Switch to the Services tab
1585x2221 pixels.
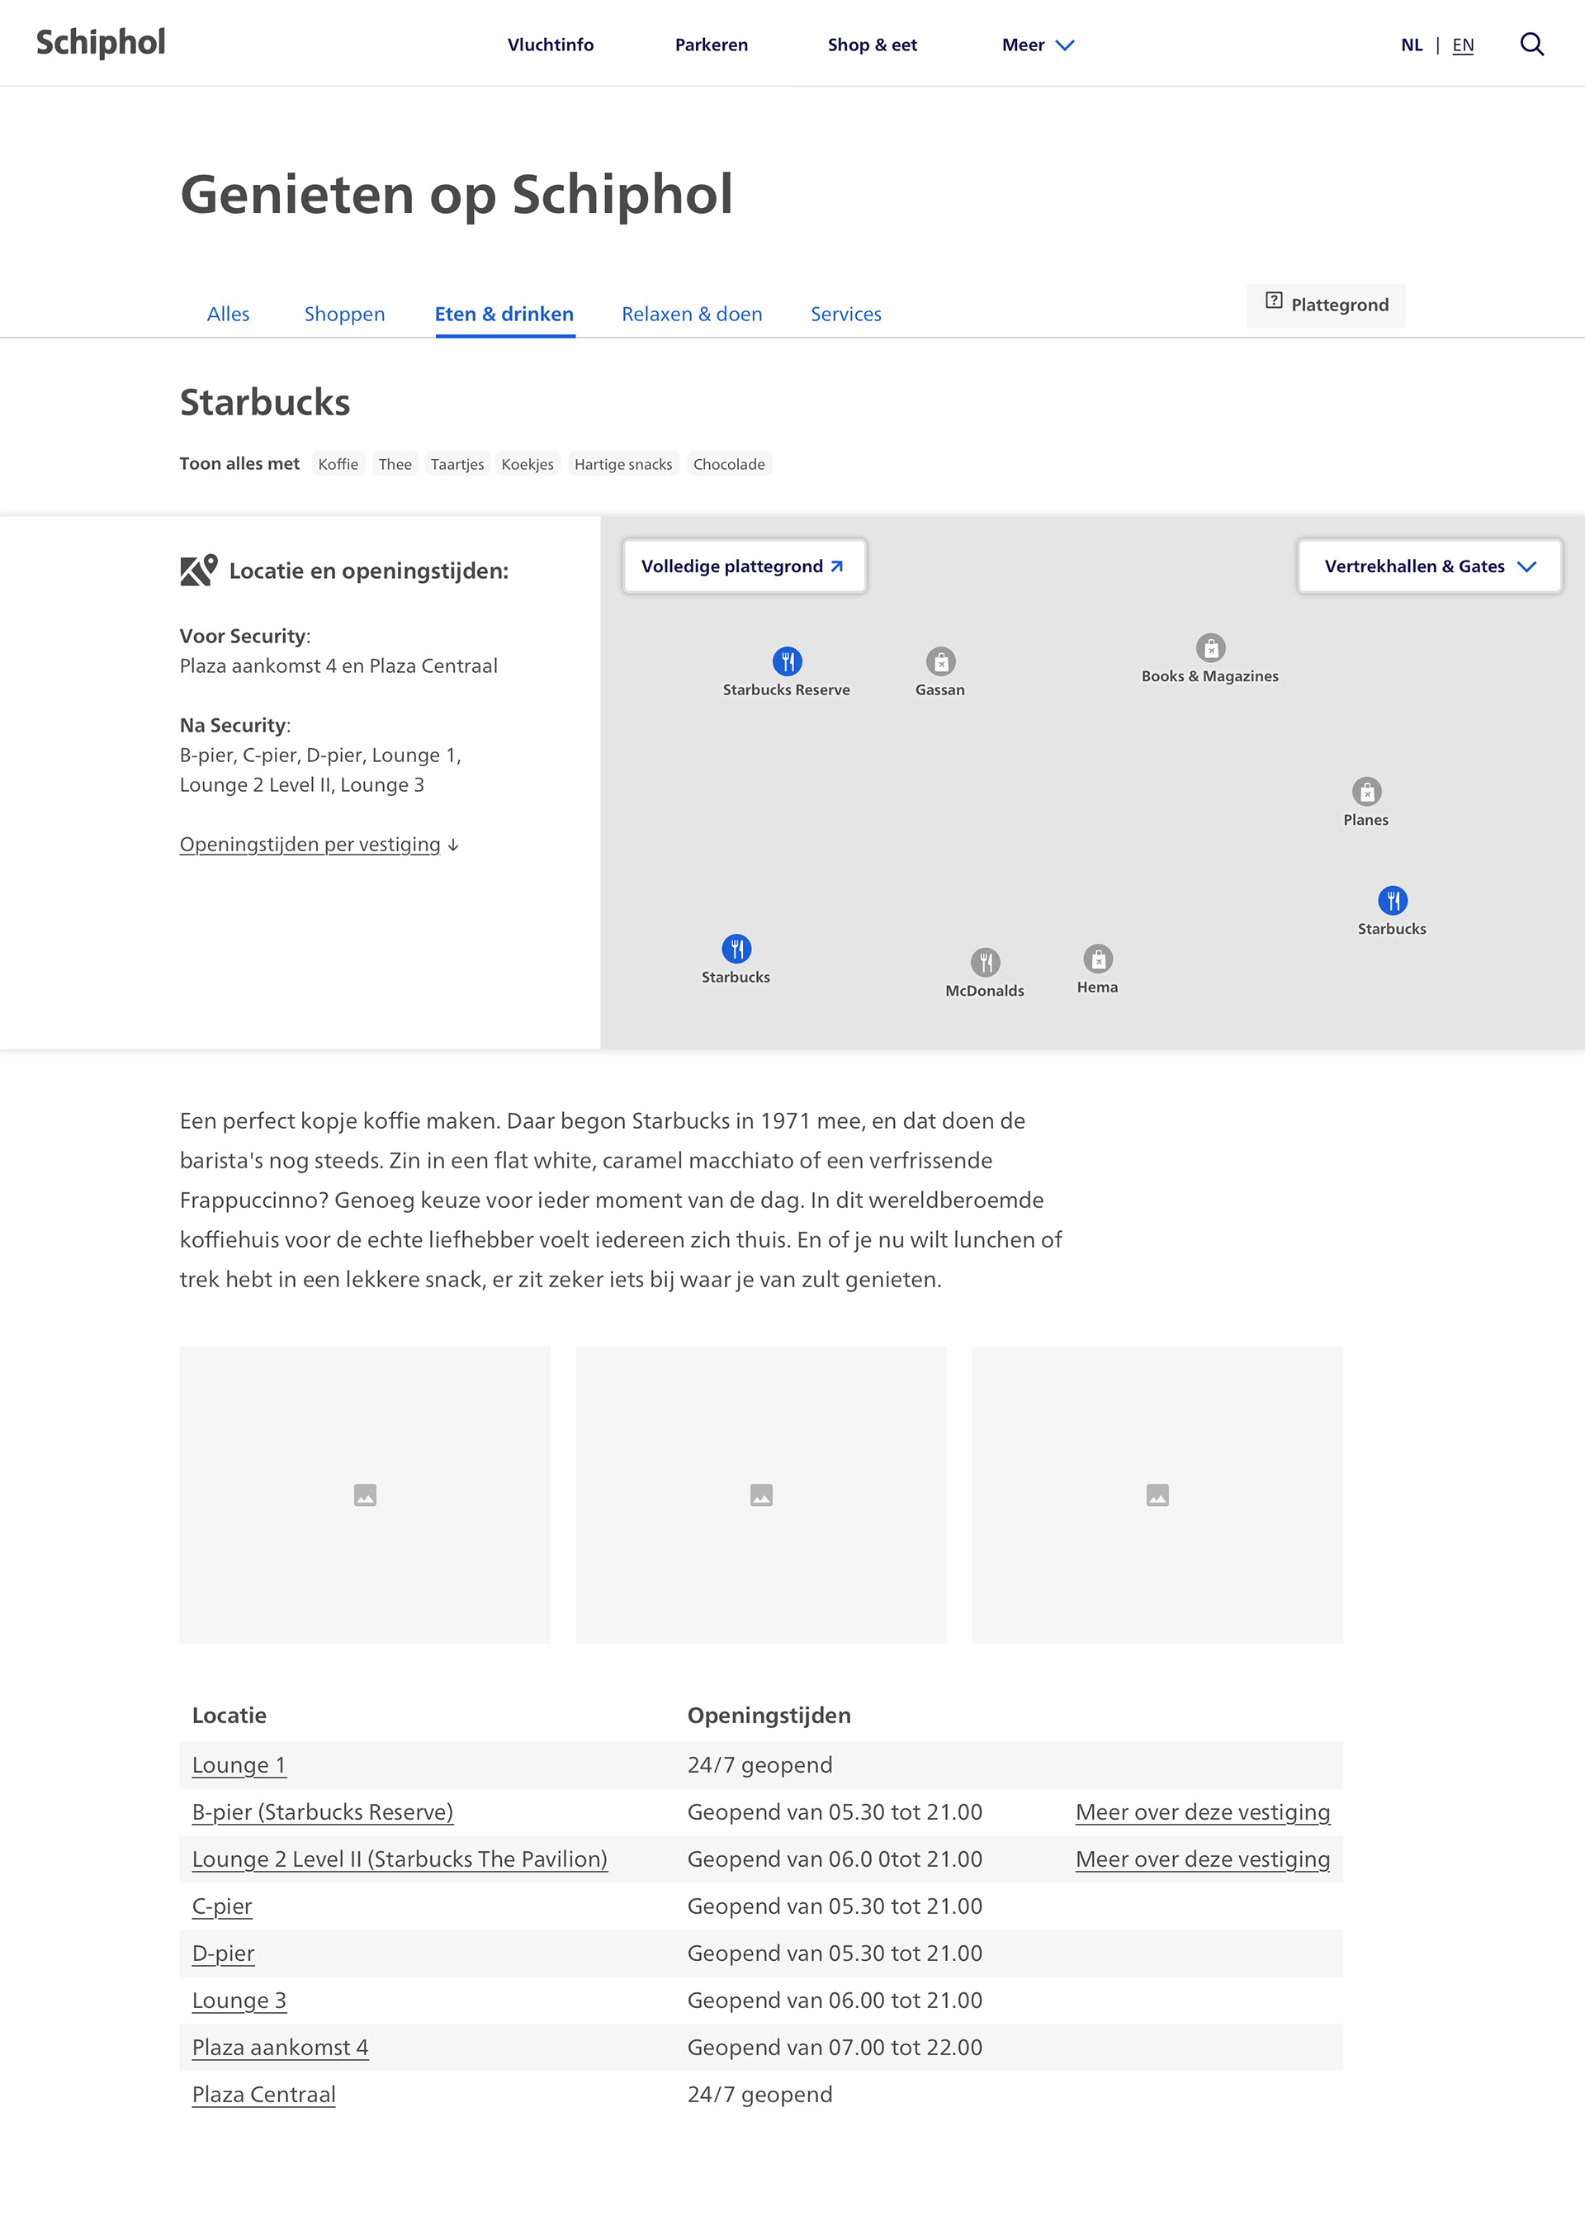tap(846, 314)
